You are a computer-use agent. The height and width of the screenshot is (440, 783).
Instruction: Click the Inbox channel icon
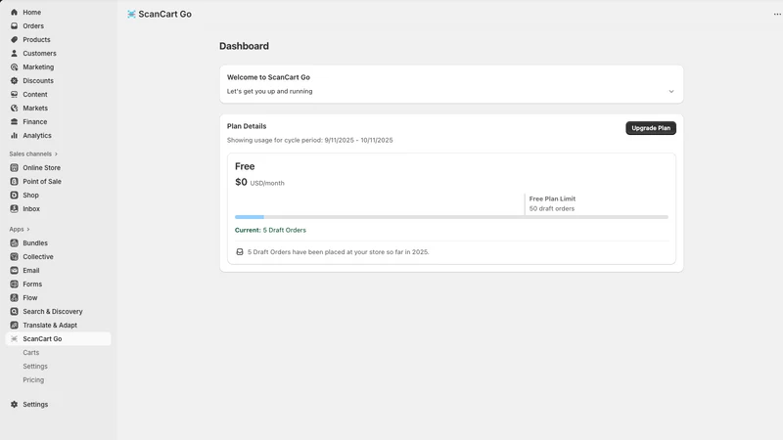click(14, 209)
